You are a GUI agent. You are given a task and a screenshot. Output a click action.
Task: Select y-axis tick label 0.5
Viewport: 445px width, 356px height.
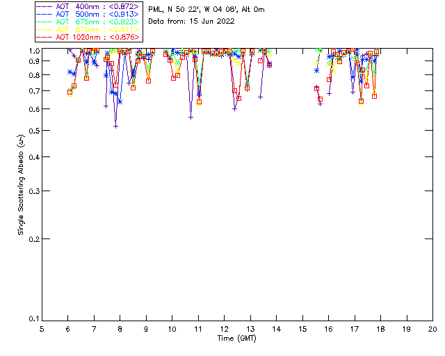[33, 131]
